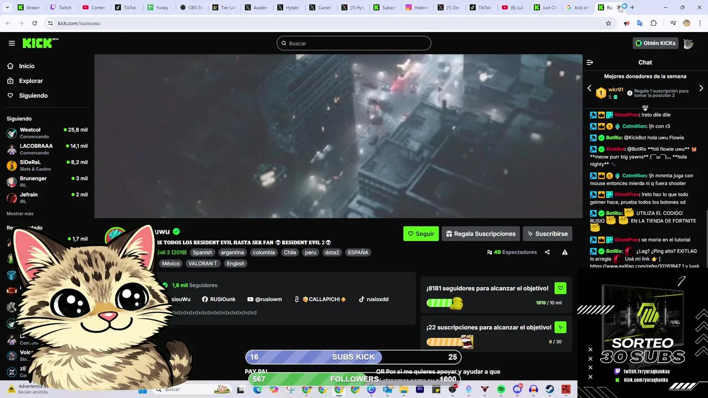Click the report warning triangle icon
Screen dimensions: 708x398
tap(565, 252)
